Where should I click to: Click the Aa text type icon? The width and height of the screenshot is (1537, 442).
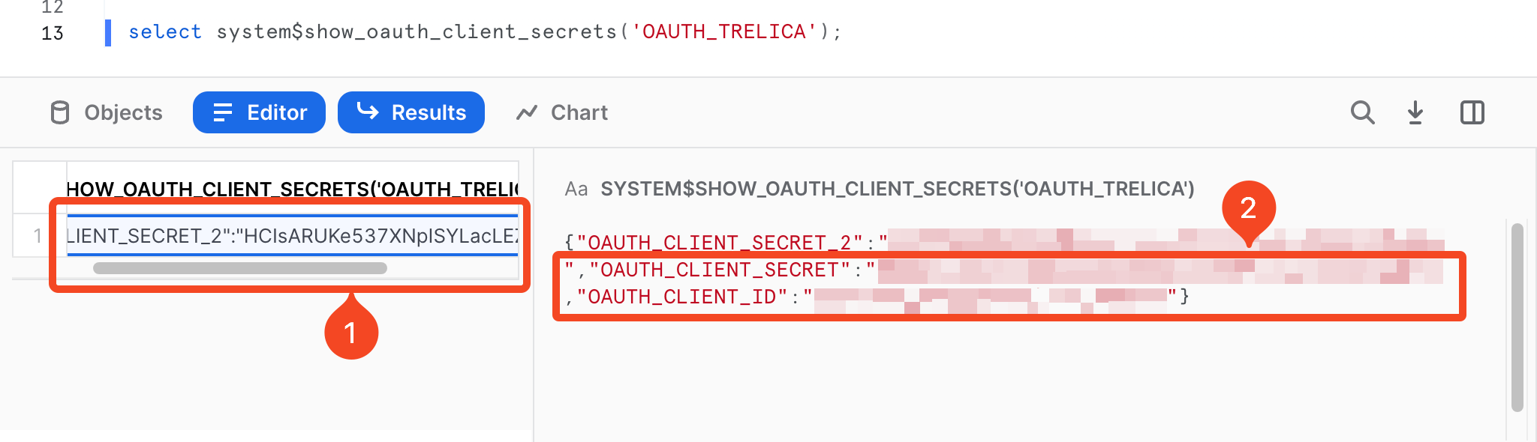(x=576, y=189)
